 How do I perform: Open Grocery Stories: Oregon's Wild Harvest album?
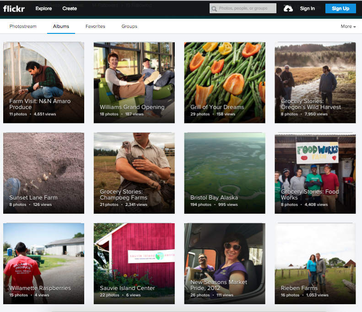[315, 82]
